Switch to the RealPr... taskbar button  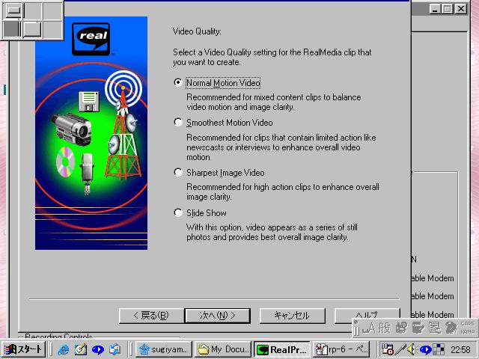coord(282,349)
